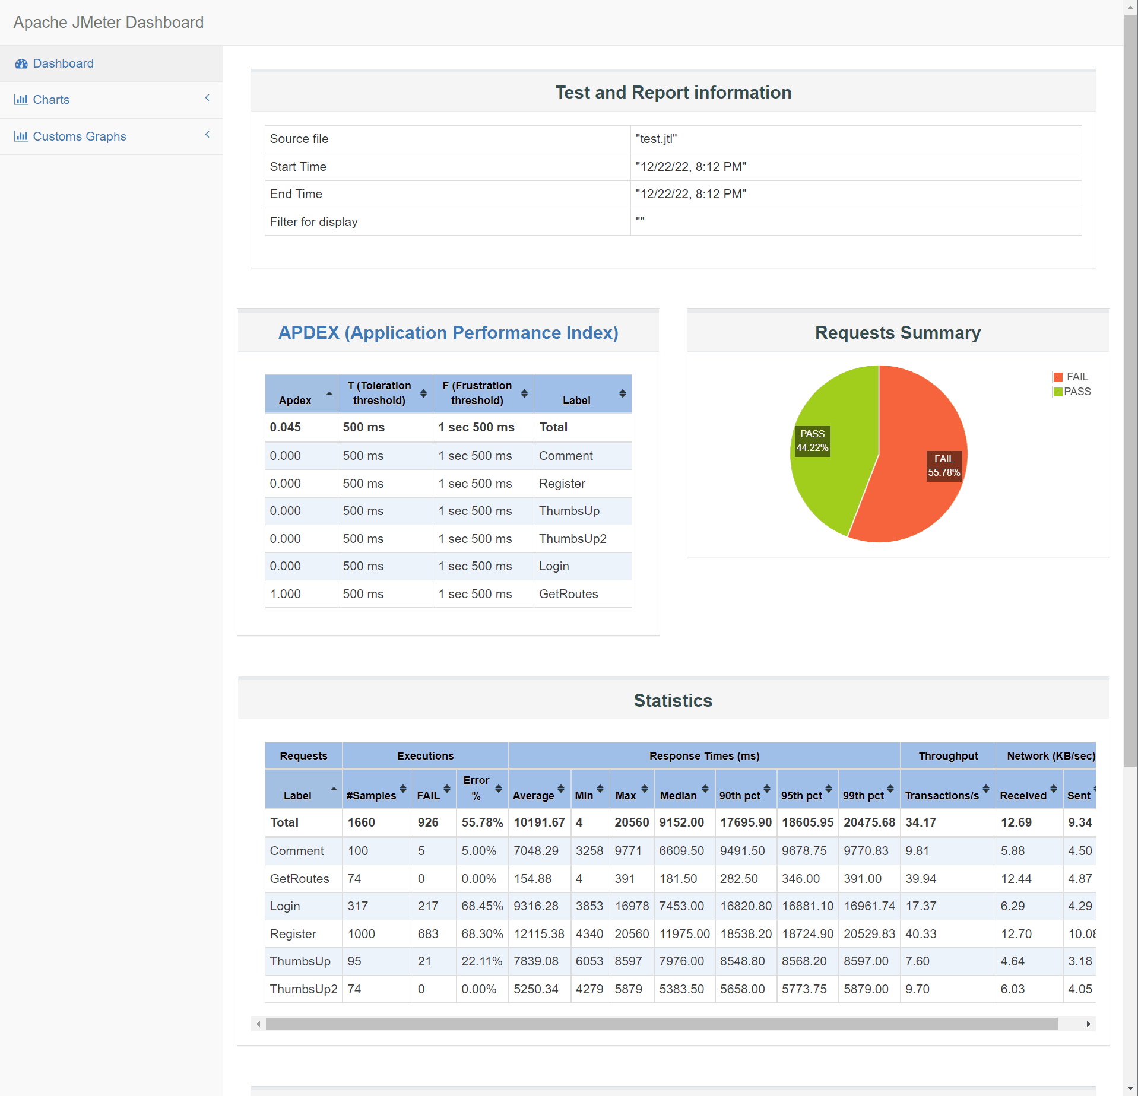Sort Statistics by 90th pct arrows
1138x1096 pixels.
tap(767, 789)
